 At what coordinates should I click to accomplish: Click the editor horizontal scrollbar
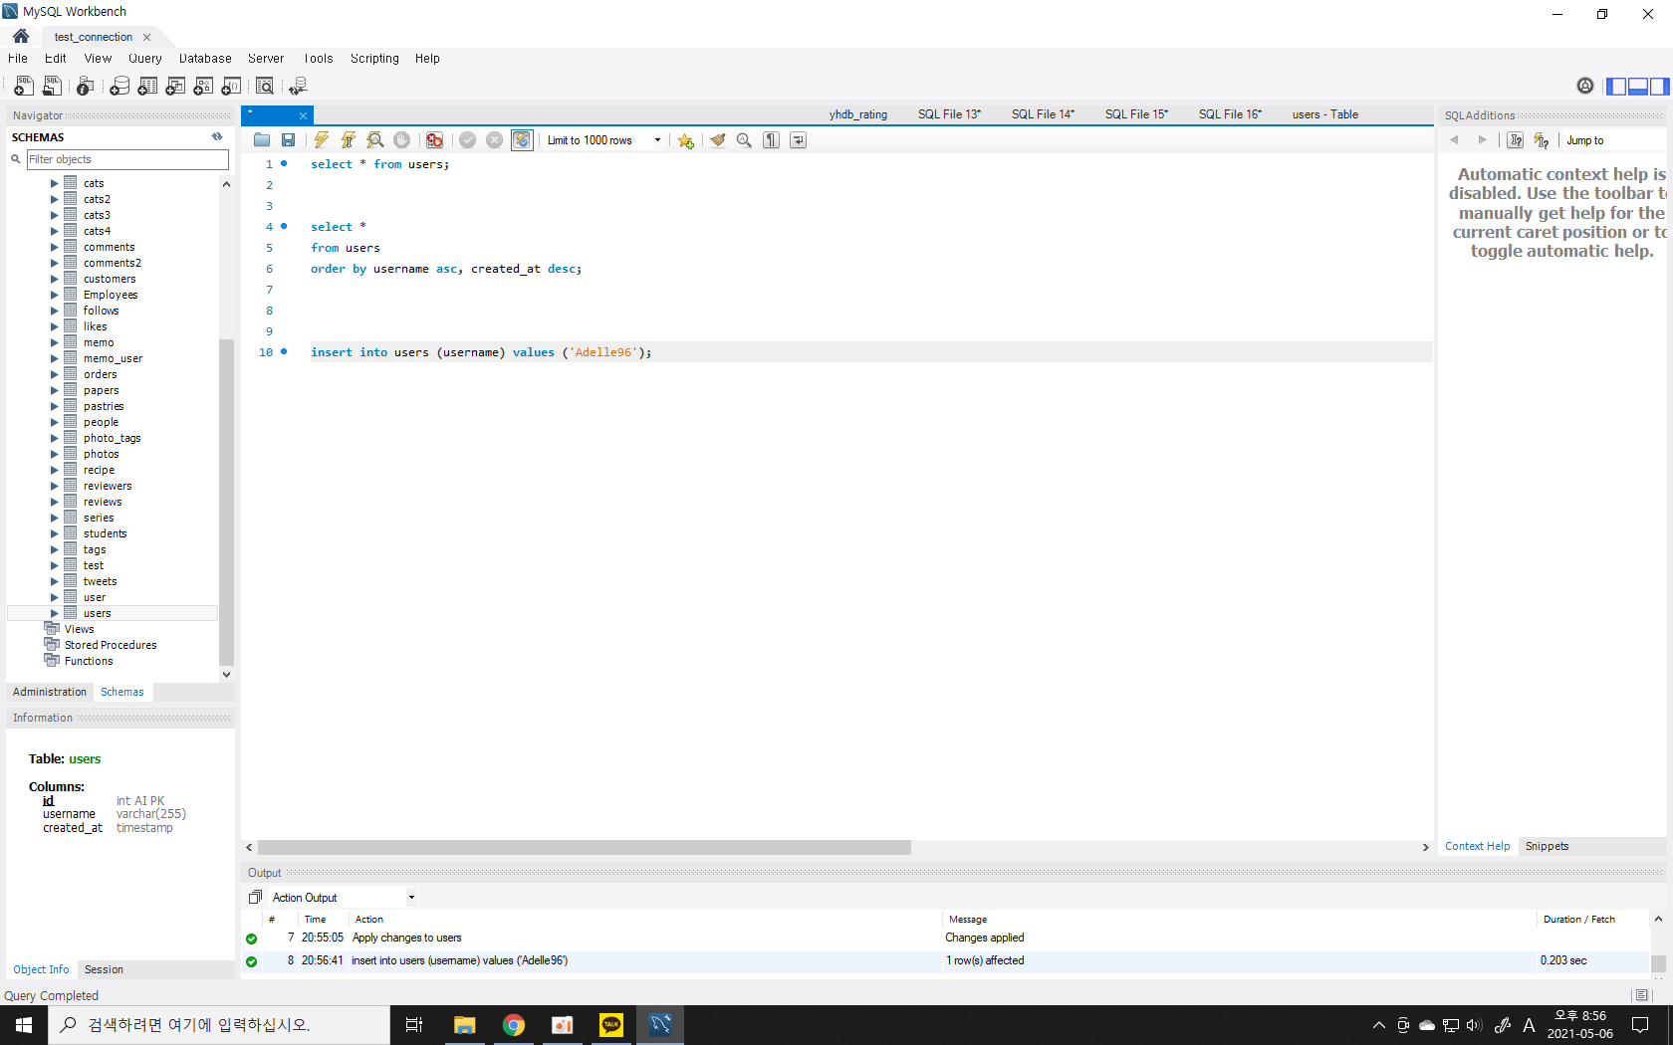(x=585, y=848)
